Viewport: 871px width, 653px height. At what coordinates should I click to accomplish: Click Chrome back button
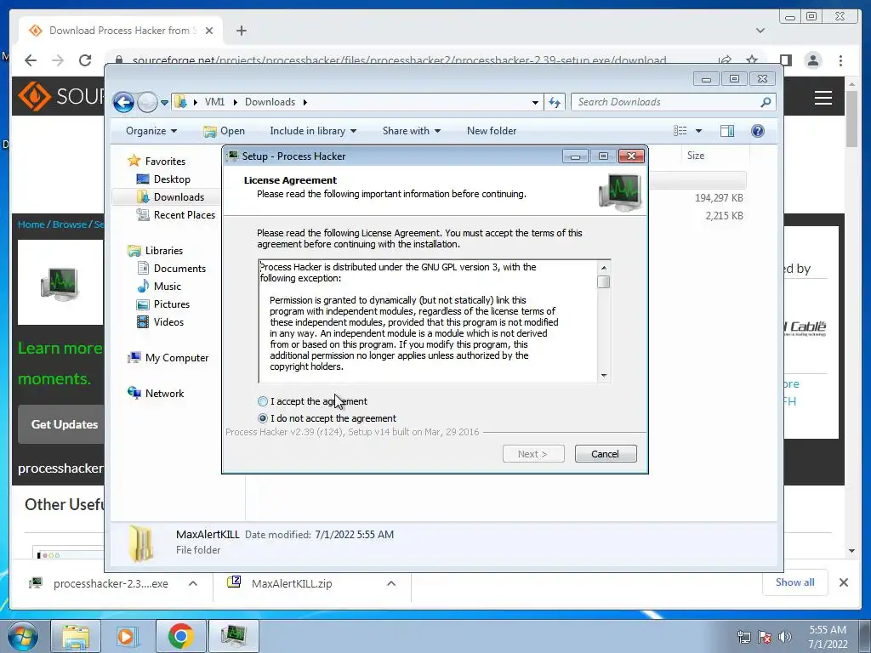(x=31, y=60)
